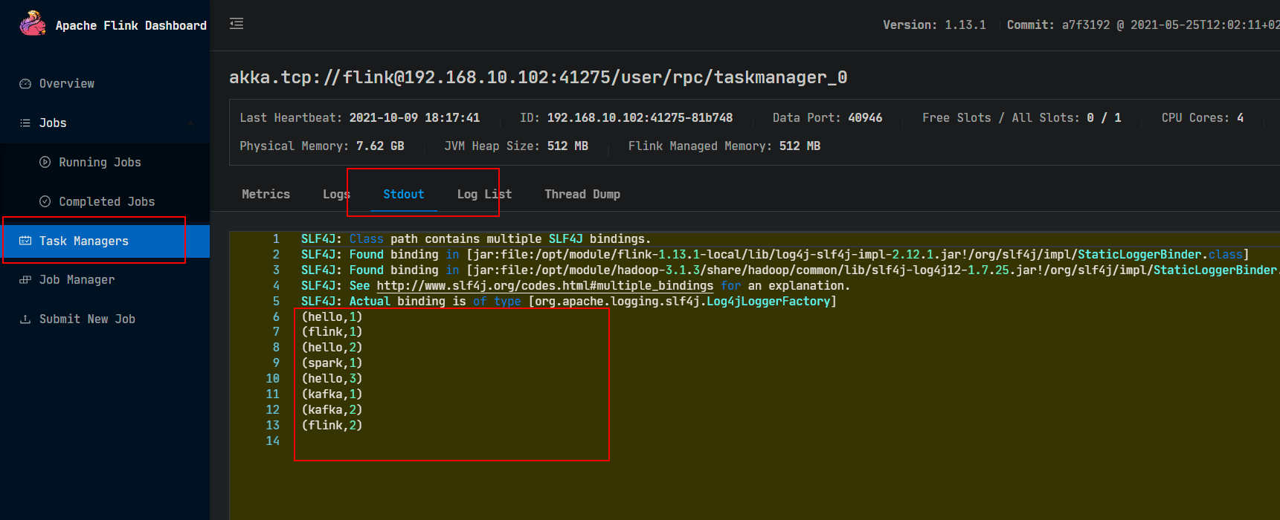
Task: Click the Job Manager icon
Action: pos(25,280)
